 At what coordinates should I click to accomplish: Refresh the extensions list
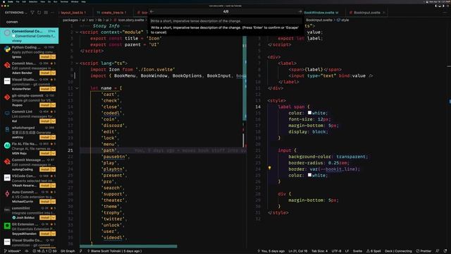coord(39,13)
